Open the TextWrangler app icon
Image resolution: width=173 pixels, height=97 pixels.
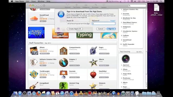pyautogui.click(x=34, y=74)
